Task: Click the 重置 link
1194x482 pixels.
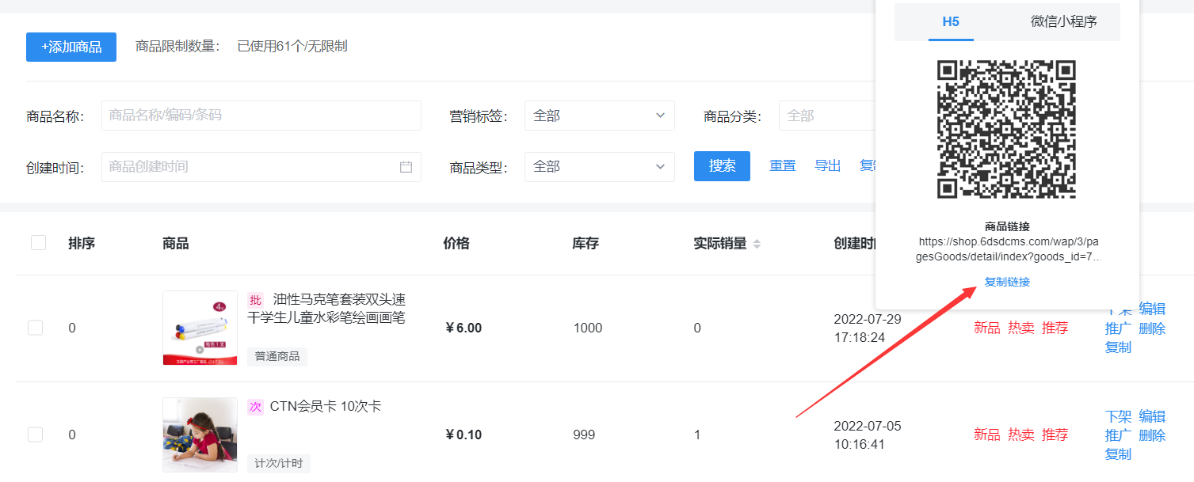Action: pos(783,166)
